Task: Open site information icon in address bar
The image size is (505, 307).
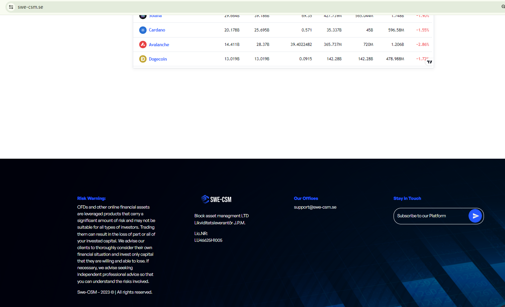Action: coord(11,7)
